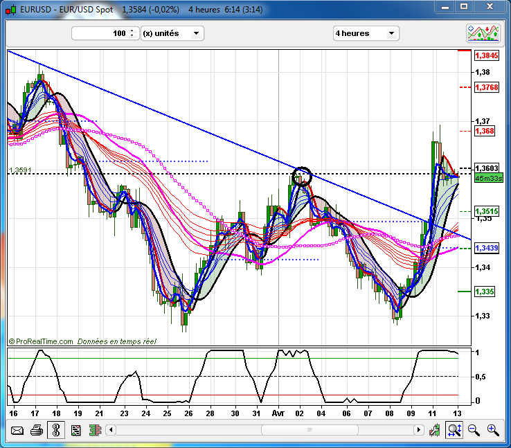This screenshot has height=448, width=511.
Task: Click the ProRealTime.com link text
Action: 43,341
